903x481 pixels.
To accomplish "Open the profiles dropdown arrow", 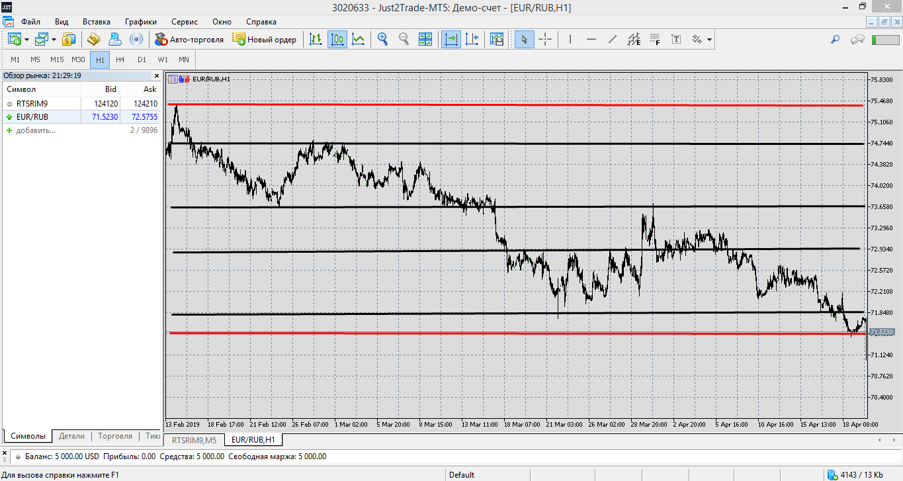I will tap(54, 39).
